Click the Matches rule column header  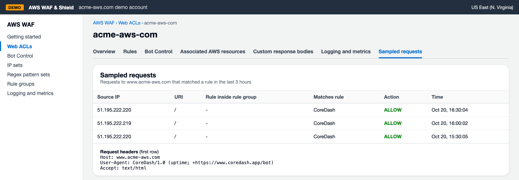coord(329,97)
